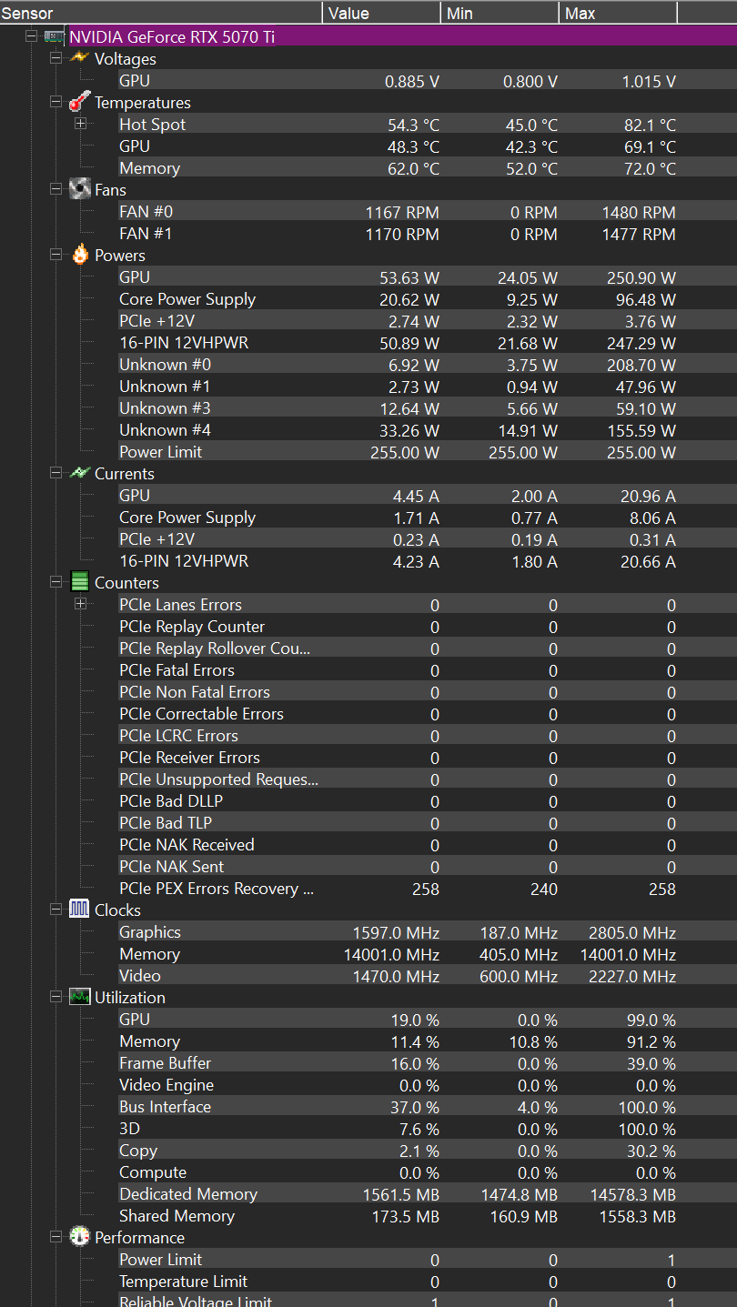
Task: Click the 405.0 MHz memory clock min
Action: [519, 954]
